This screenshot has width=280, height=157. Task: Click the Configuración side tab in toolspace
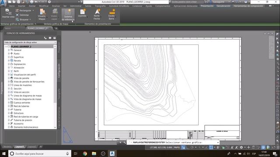tap(59, 71)
